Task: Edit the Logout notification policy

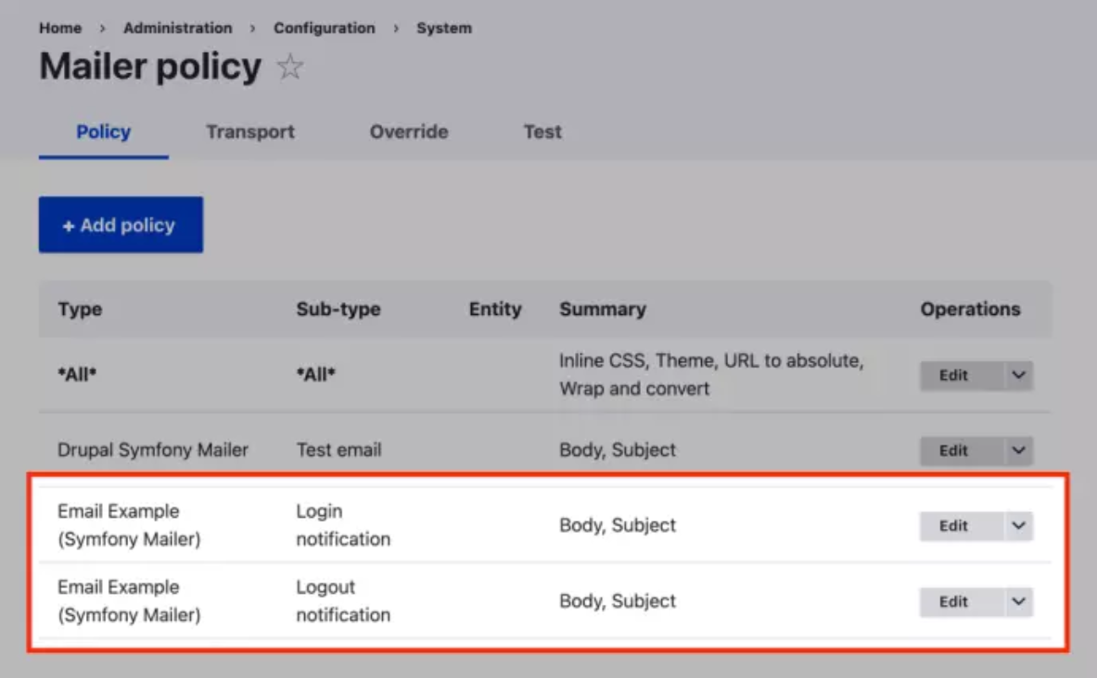Action: [962, 602]
